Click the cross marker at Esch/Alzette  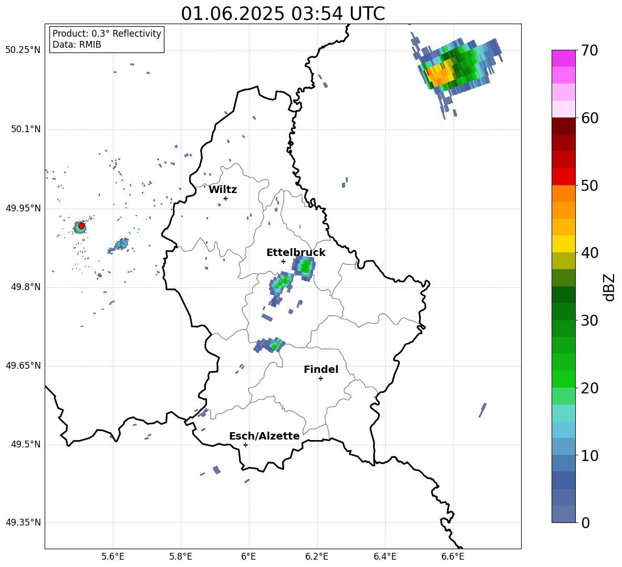[245, 445]
